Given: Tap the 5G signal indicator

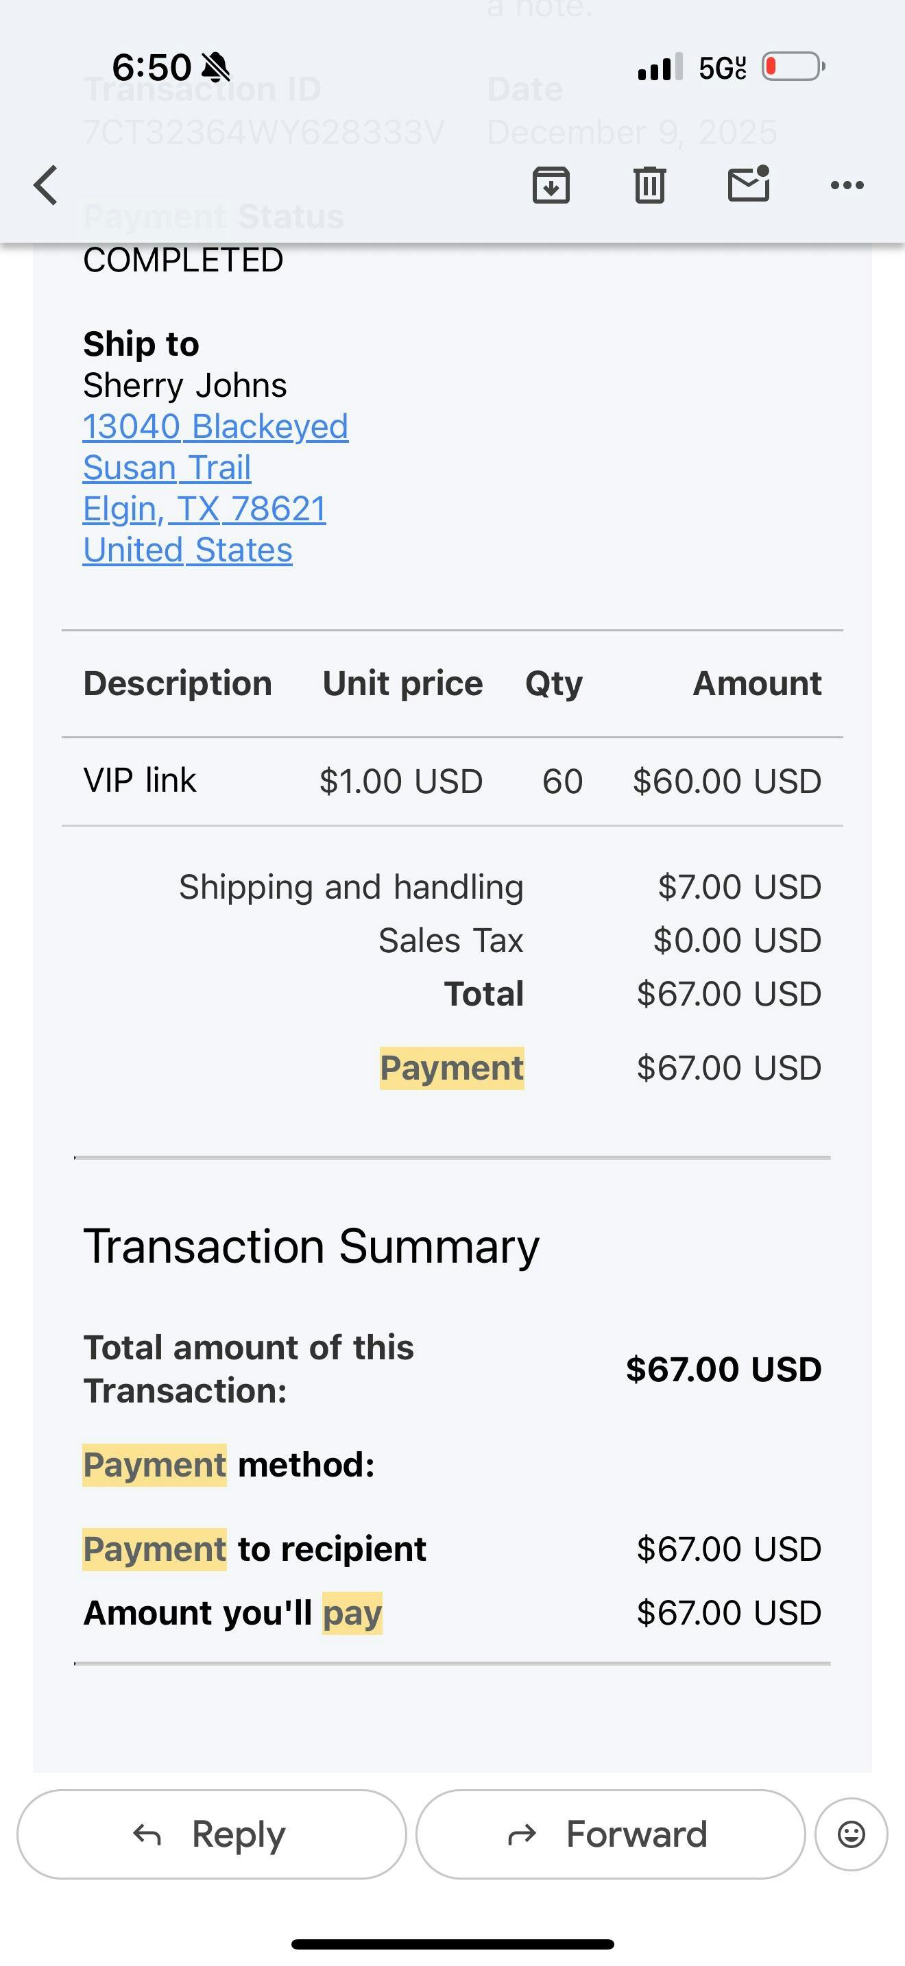Looking at the screenshot, I should 722,68.
